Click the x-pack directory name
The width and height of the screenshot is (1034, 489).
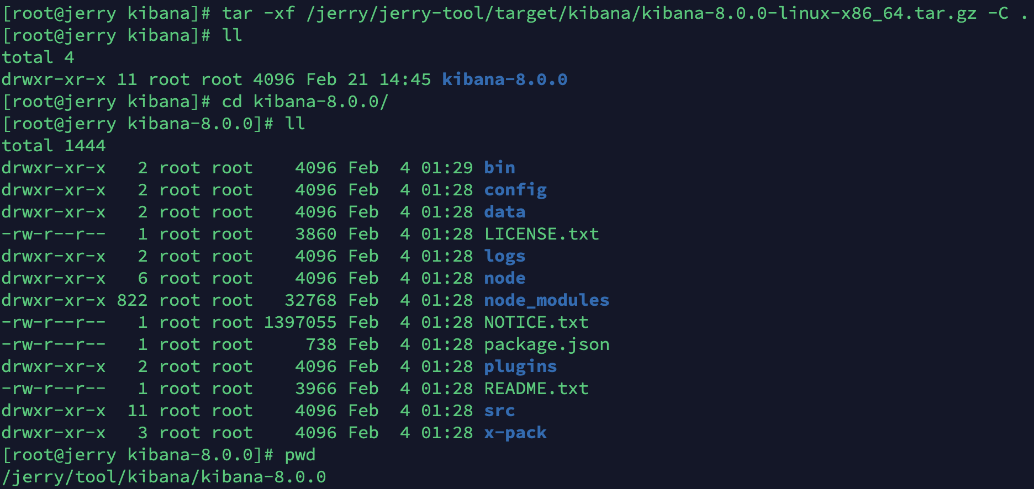point(515,433)
